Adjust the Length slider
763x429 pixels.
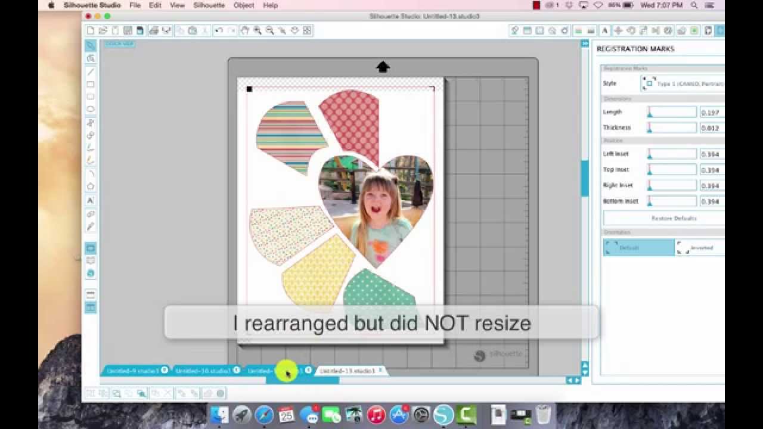click(672, 112)
